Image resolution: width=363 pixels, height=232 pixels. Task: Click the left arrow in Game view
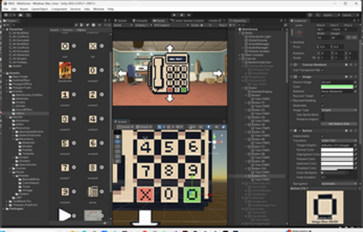pyautogui.click(x=122, y=73)
